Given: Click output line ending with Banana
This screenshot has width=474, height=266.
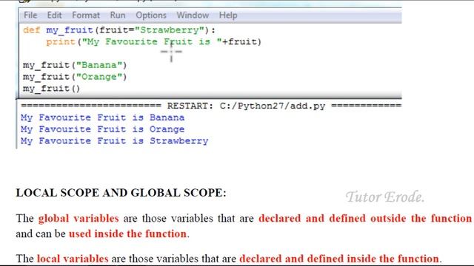Looking at the screenshot, I should coord(102,117).
